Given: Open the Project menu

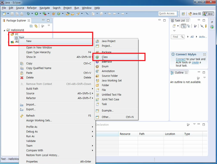Looking at the screenshot, I should [67, 8].
